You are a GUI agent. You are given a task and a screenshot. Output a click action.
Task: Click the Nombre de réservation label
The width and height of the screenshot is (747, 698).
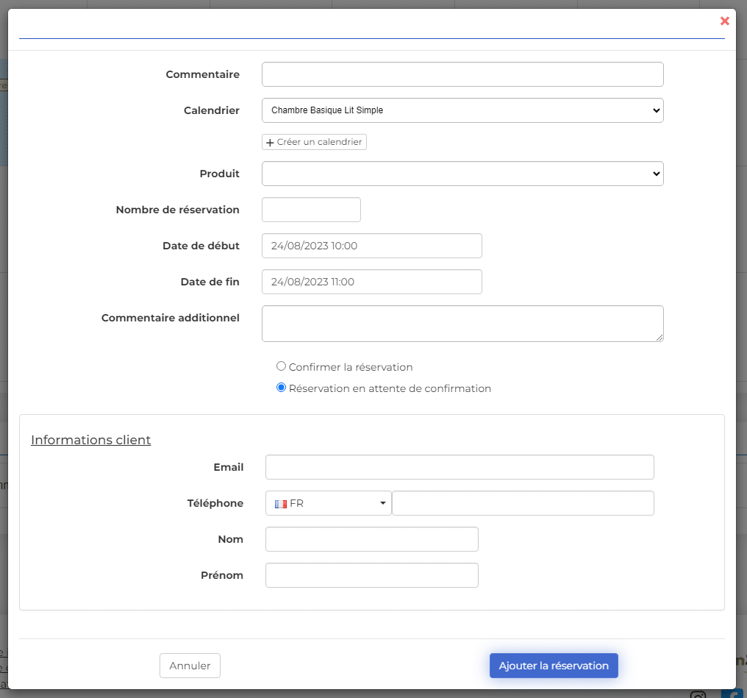(x=177, y=210)
